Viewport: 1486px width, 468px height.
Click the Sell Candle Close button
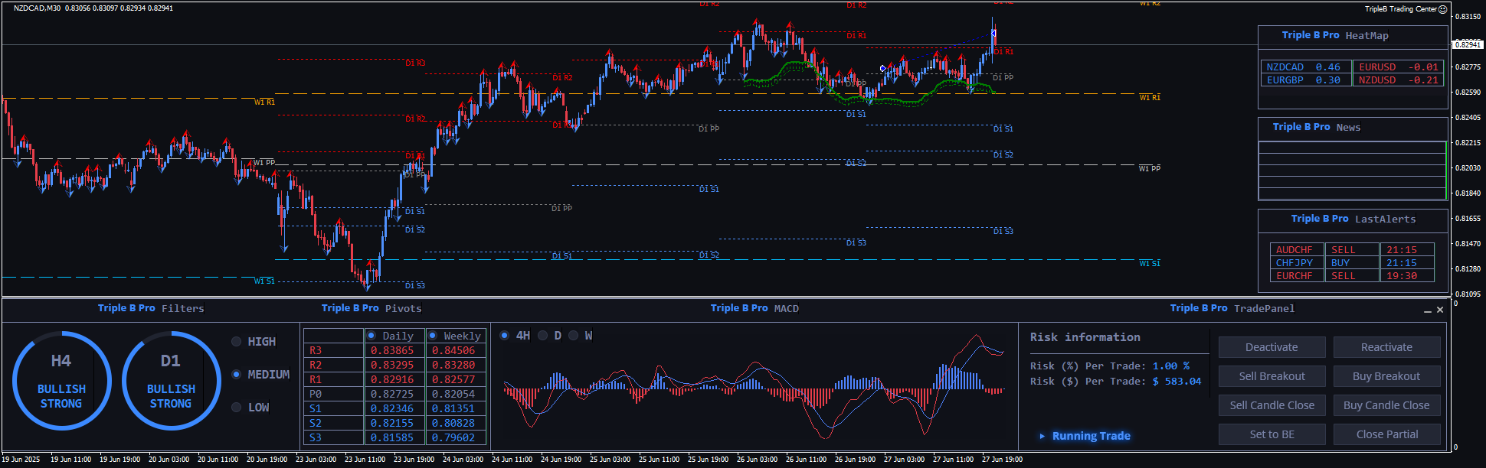click(x=1272, y=405)
